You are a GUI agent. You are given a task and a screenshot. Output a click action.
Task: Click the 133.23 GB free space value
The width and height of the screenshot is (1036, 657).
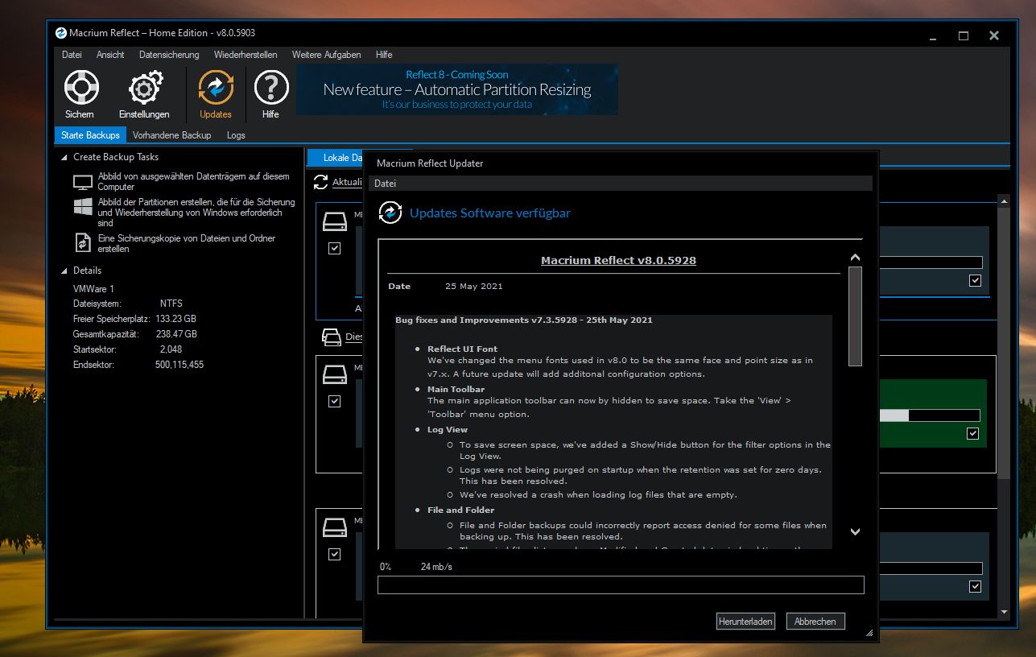[176, 319]
